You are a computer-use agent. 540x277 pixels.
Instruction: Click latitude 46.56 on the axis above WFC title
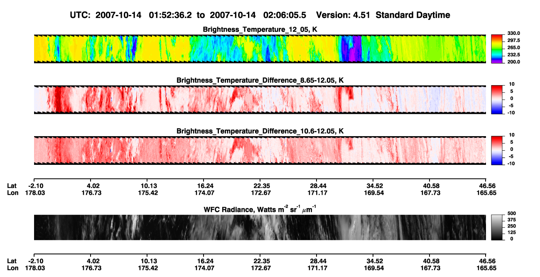point(486,186)
